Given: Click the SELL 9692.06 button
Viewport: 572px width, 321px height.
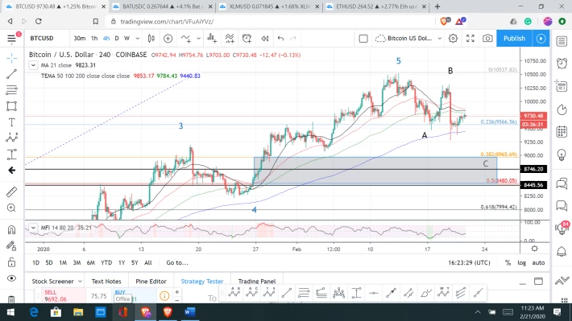Looking at the screenshot, I should coord(61,296).
